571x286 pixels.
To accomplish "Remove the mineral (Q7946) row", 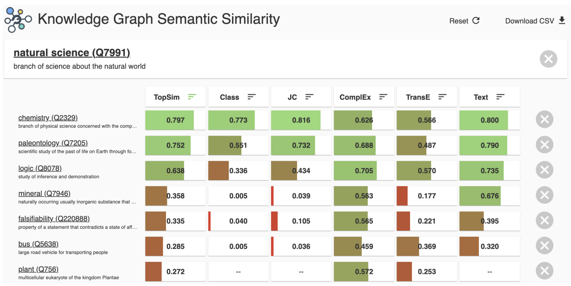I will coord(544,196).
